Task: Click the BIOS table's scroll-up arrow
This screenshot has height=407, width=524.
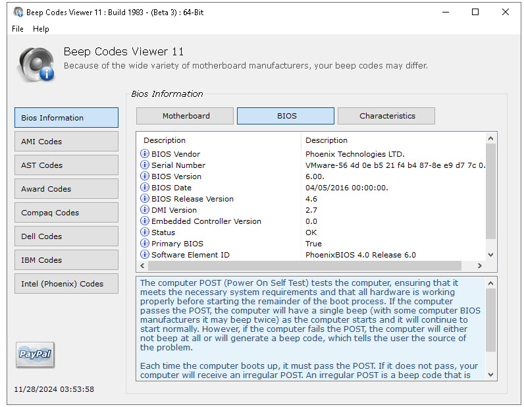Action: click(490, 138)
